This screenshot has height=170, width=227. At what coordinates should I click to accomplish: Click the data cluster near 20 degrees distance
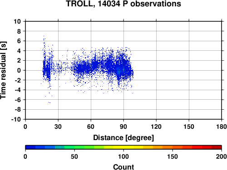[x=46, y=69]
